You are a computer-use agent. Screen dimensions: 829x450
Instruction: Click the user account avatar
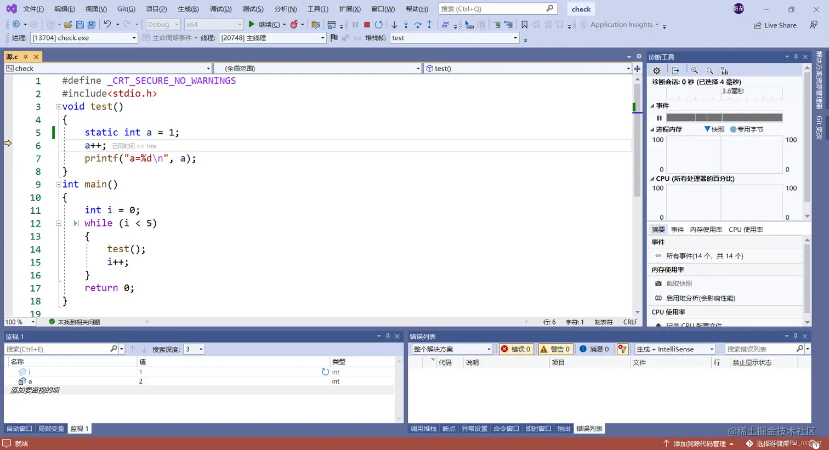click(739, 9)
